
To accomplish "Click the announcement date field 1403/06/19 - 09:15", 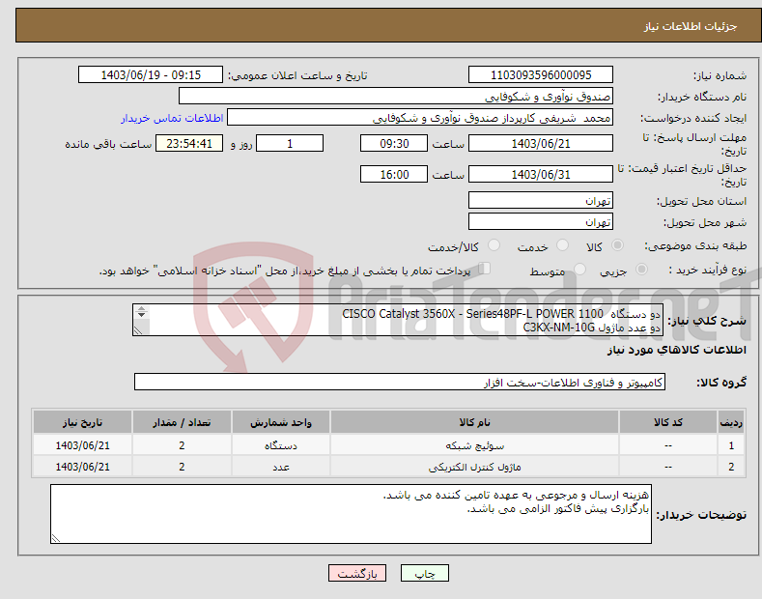I will (x=151, y=75).
